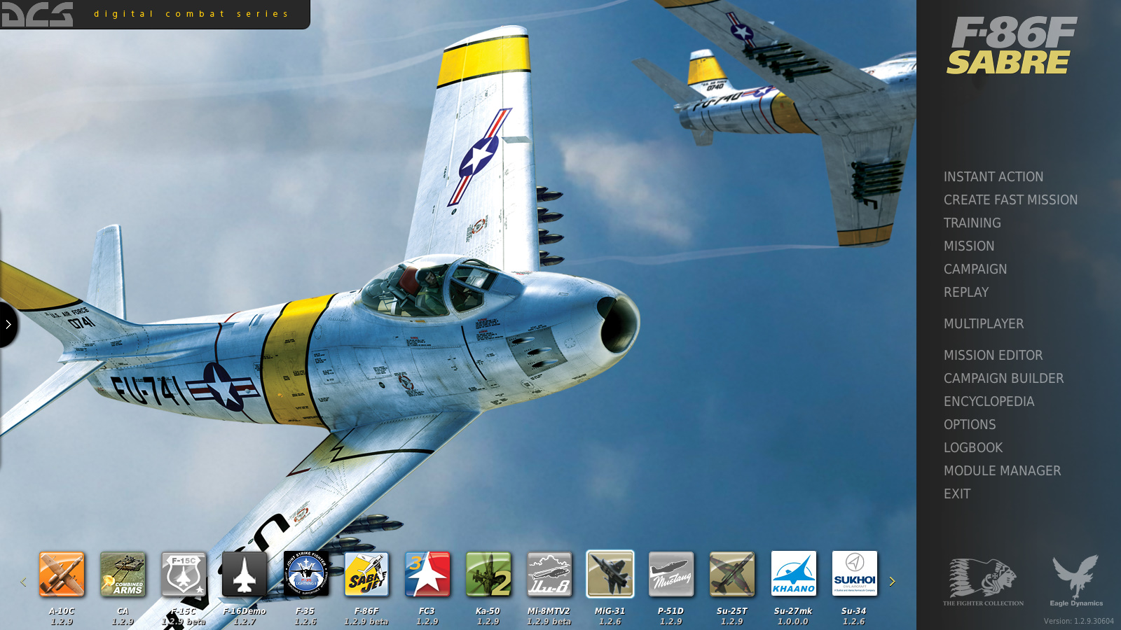The height and width of the screenshot is (630, 1121).
Task: Open the Replay menu item
Action: click(965, 293)
